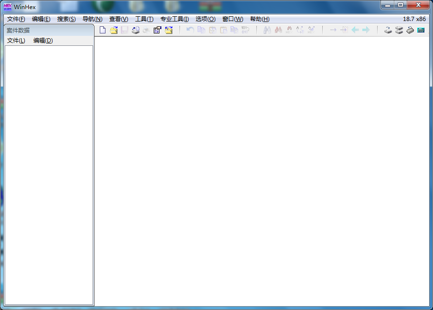Screen dimensions: 433x310
Task: Click the Properties clipboard icon
Action: (157, 30)
